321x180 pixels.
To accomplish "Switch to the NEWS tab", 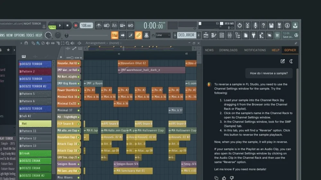I will (x=209, y=50).
